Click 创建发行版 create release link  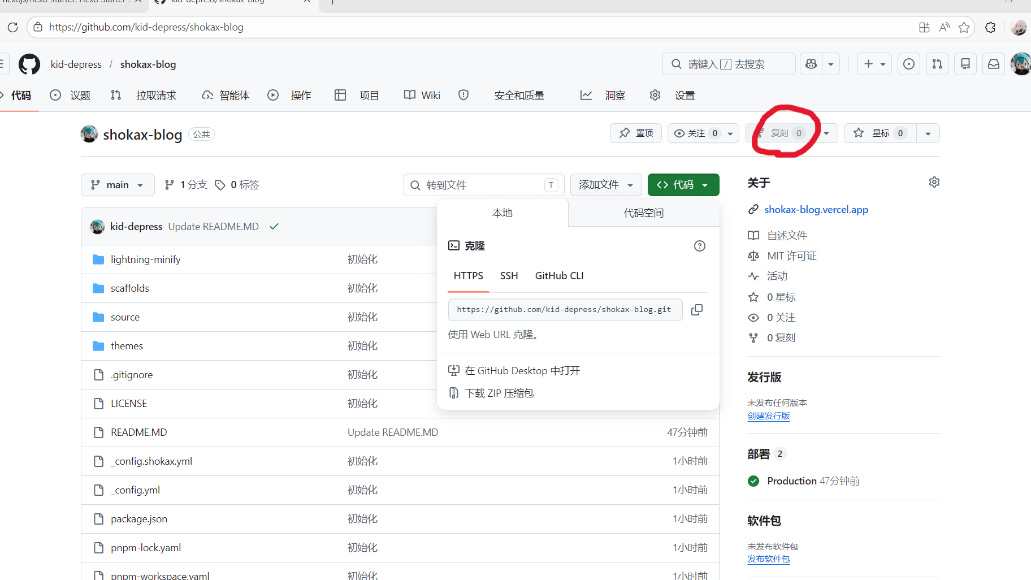(x=769, y=416)
